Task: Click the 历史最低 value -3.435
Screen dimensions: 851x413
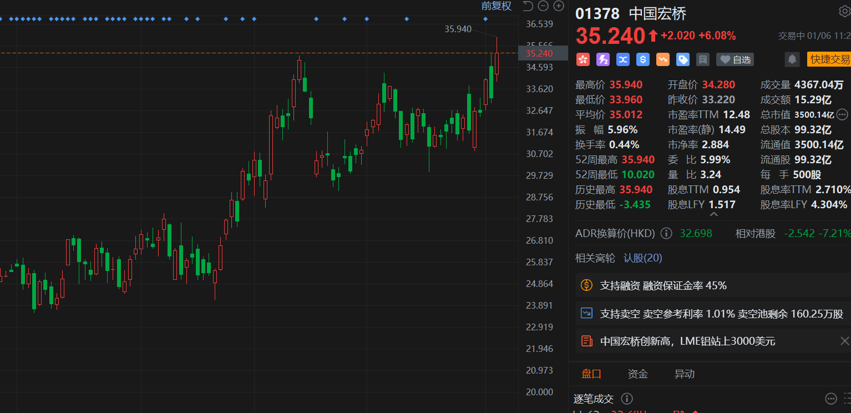Action: pos(635,205)
